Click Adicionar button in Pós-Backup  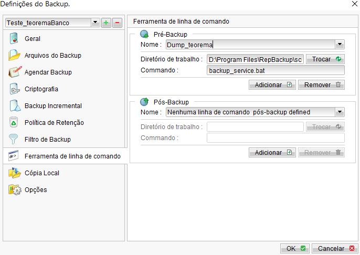click(272, 152)
